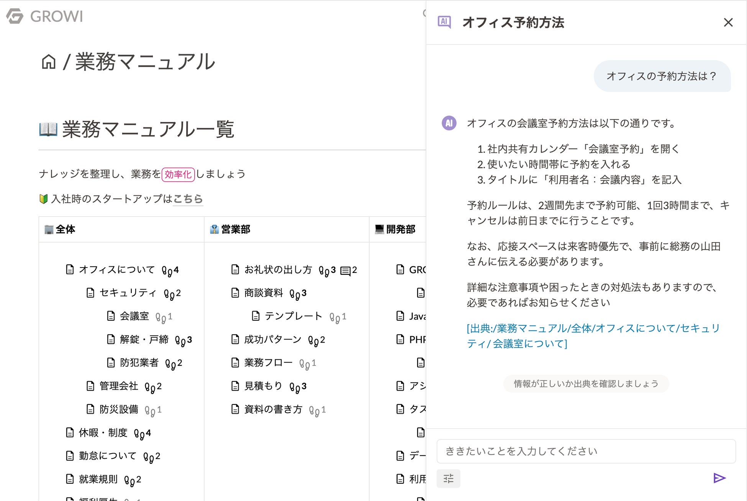Click the 効率化 highlighted tag
The height and width of the screenshot is (501, 747).
coord(178,175)
